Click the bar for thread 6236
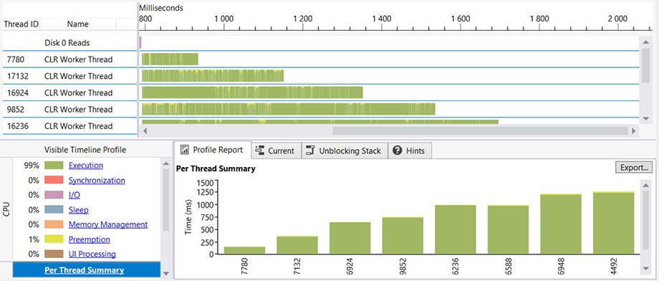The width and height of the screenshot is (659, 281). (456, 229)
